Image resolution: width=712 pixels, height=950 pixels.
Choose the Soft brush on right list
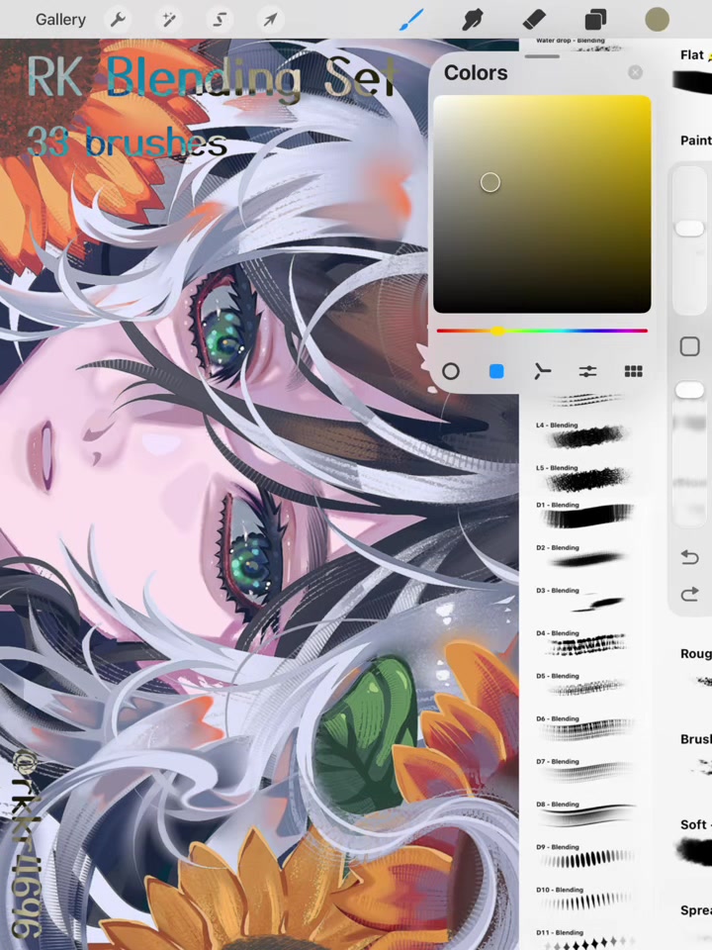click(695, 843)
